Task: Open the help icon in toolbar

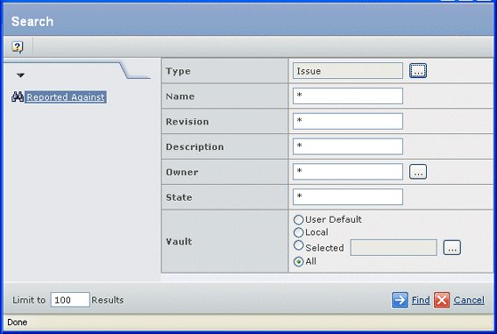Action: point(18,46)
